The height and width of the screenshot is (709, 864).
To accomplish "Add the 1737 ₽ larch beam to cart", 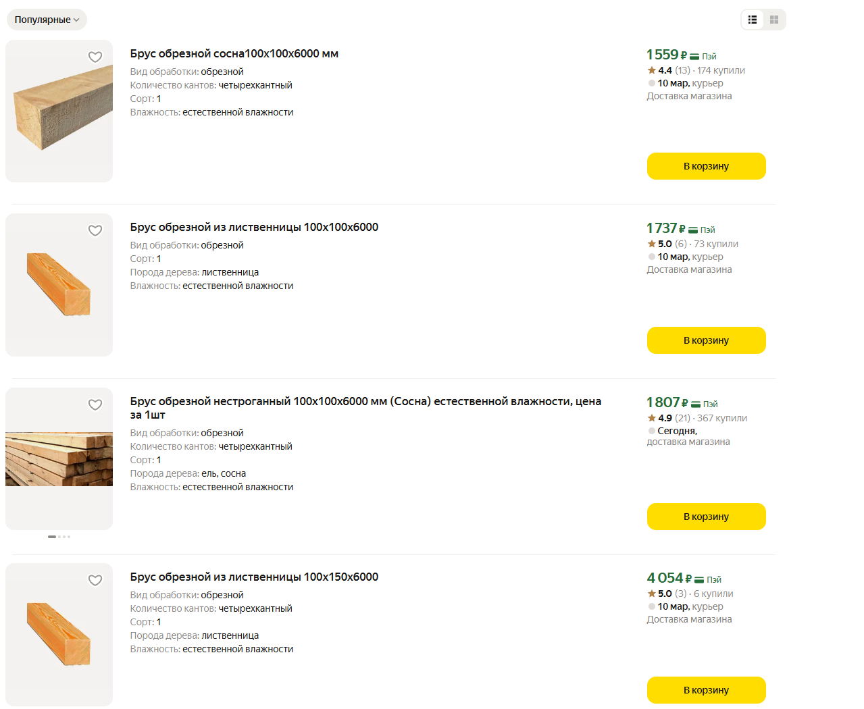I will [706, 340].
